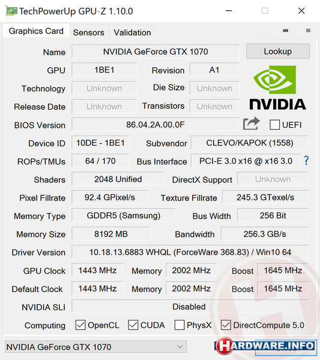Click the GPU Clock row Boost 1645 MHz
The image size is (320, 360).
click(283, 270)
